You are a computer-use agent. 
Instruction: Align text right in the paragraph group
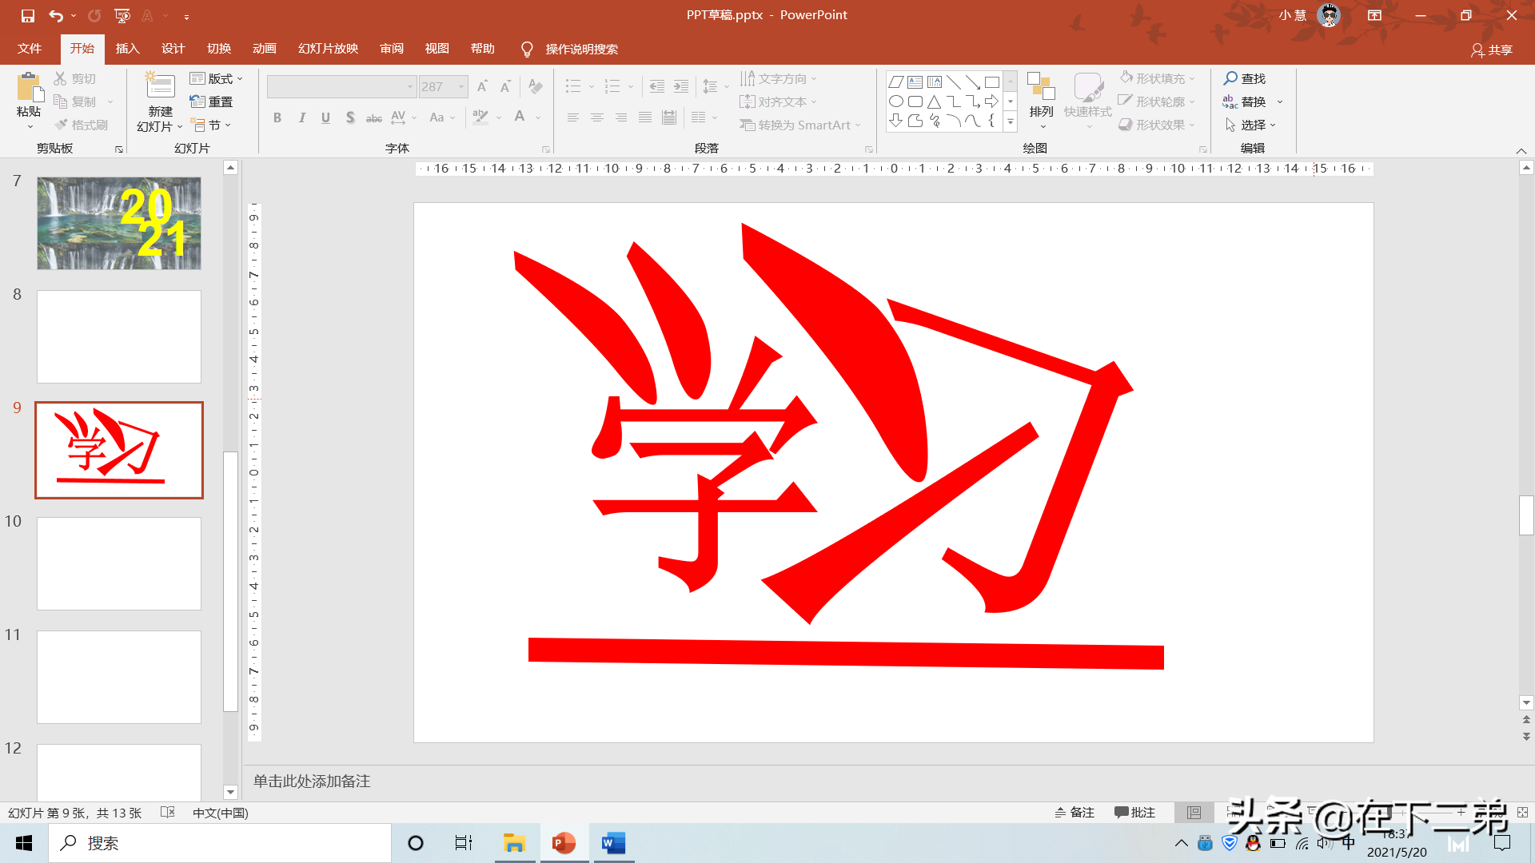(621, 117)
